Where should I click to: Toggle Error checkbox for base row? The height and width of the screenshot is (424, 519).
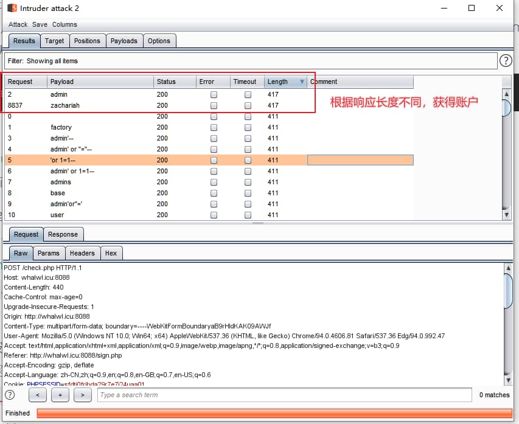point(214,193)
